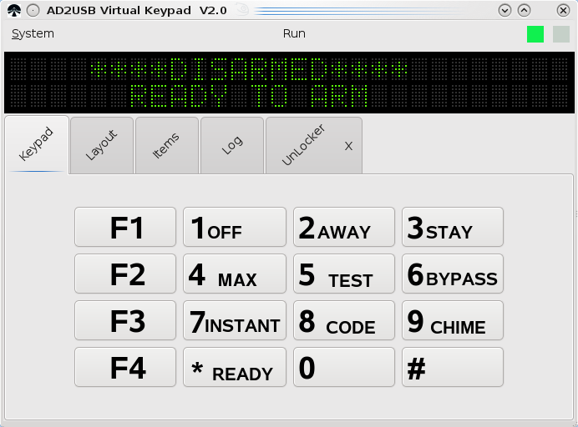The width and height of the screenshot is (578, 427).
Task: Click the # keypad button
Action: click(453, 367)
